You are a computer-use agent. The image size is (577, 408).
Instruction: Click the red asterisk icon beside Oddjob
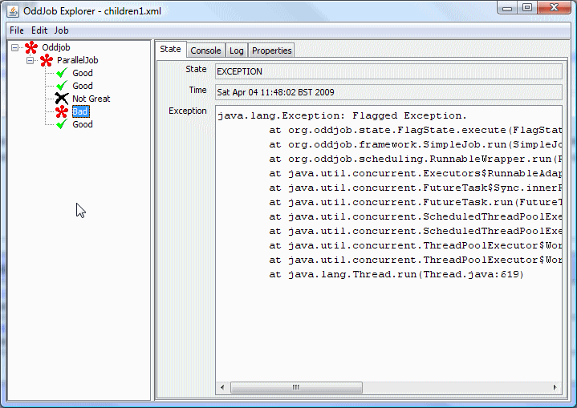31,48
